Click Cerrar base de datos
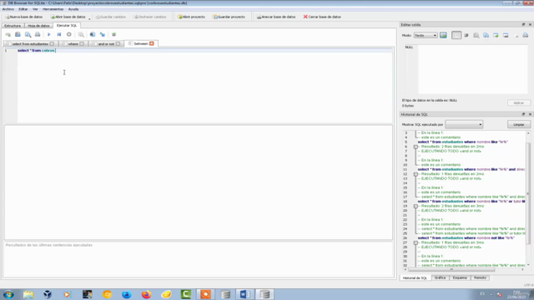 click(x=322, y=17)
